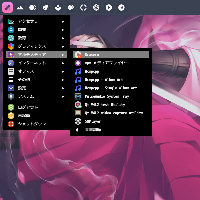Expand the システム submenu arrow
200x200 pixels.
pos(63,97)
